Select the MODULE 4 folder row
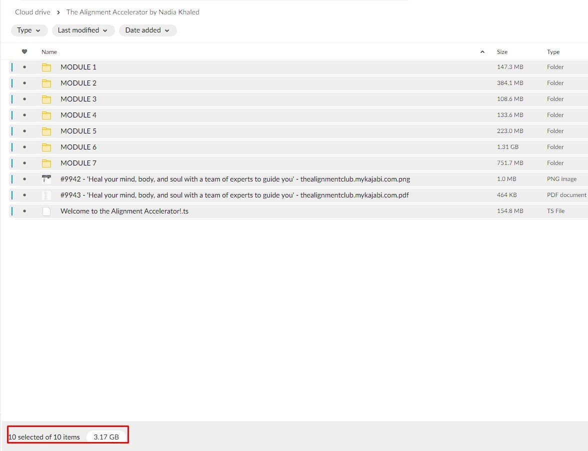Screen dimensions: 588x451 point(250,115)
